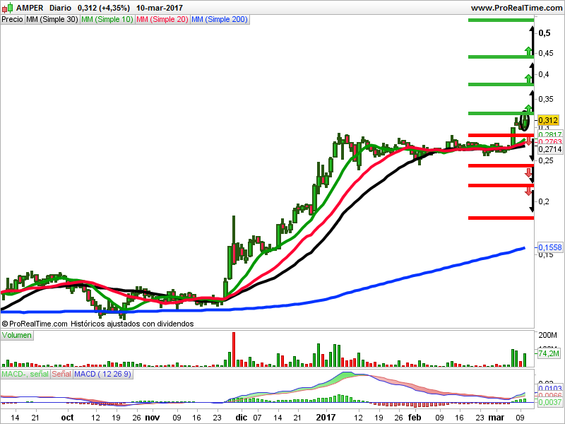This screenshot has width=565, height=424.
Task: Click the topmost green up arrow
Action: click(528, 50)
